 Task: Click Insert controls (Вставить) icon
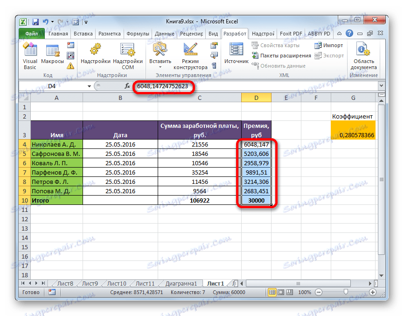click(x=160, y=49)
